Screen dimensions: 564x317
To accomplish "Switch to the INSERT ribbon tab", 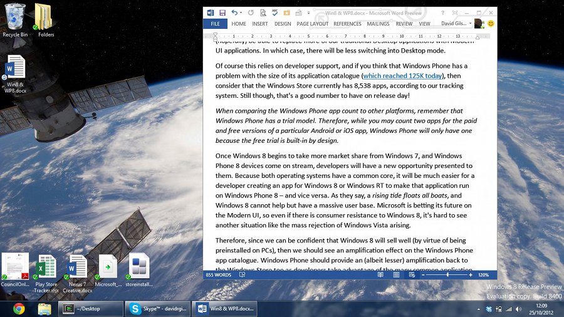I will pos(259,24).
